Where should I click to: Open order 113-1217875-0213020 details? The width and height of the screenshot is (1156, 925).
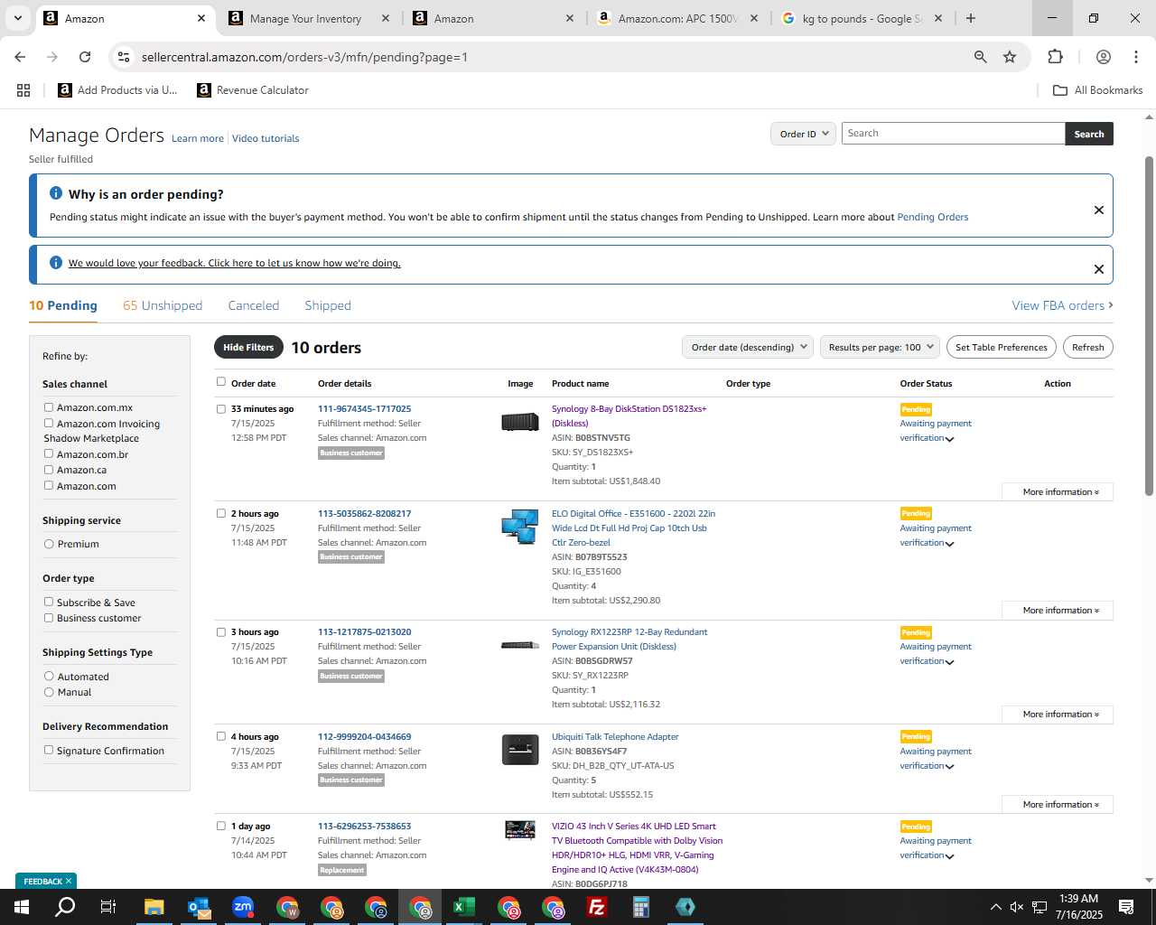point(364,632)
